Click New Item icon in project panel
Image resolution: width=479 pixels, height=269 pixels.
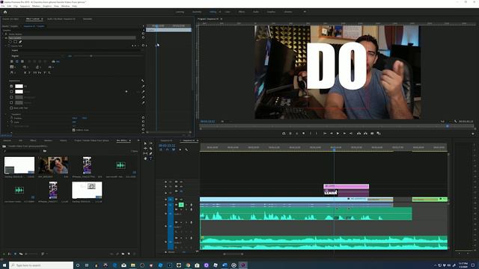pos(129,254)
